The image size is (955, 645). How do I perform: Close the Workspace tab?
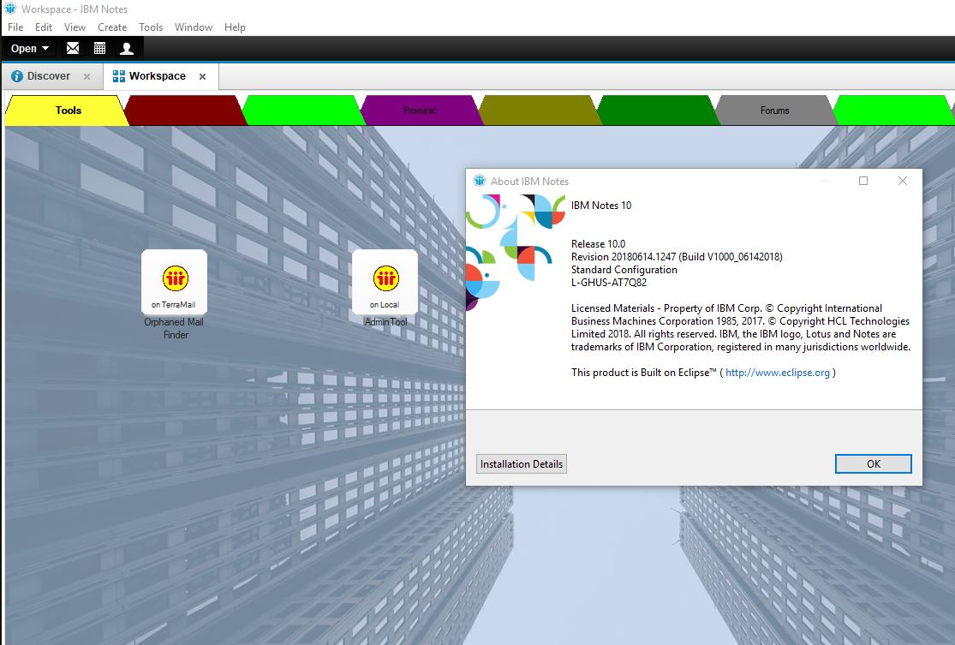[x=202, y=77]
